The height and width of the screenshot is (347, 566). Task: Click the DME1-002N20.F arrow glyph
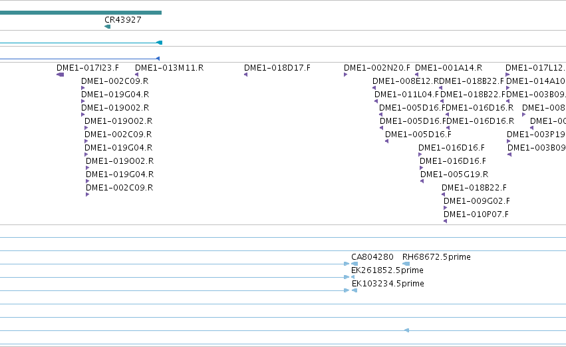click(345, 75)
